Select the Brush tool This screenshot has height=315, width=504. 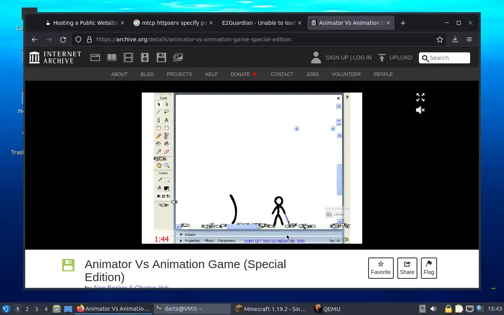[167, 136]
